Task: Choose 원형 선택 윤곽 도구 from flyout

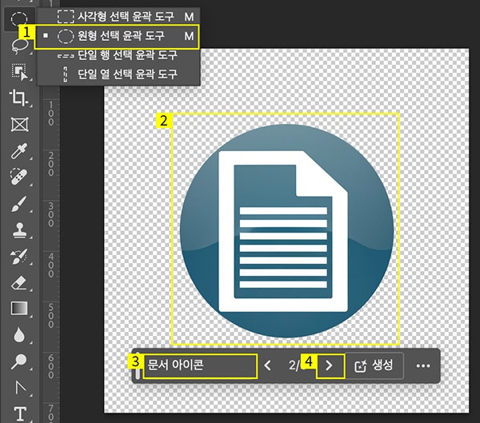Action: (x=117, y=37)
